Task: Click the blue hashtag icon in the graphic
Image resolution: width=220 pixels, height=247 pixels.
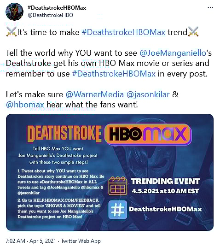Action: [x=118, y=210]
